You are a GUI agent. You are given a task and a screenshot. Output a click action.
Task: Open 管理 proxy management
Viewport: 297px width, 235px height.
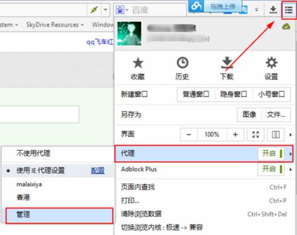[59, 215]
